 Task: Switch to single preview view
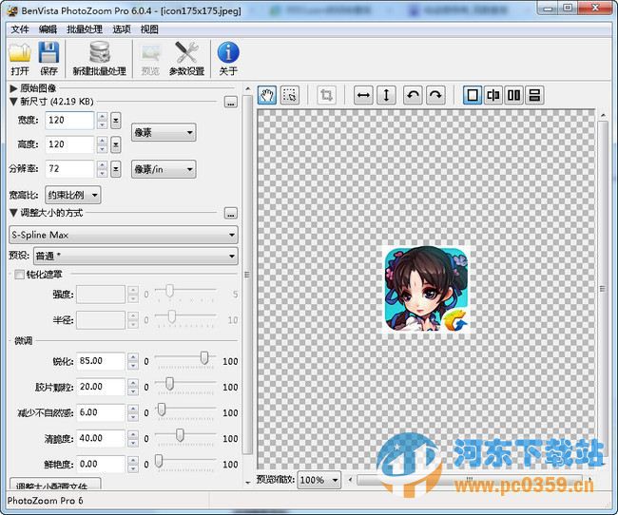pyautogui.click(x=473, y=95)
